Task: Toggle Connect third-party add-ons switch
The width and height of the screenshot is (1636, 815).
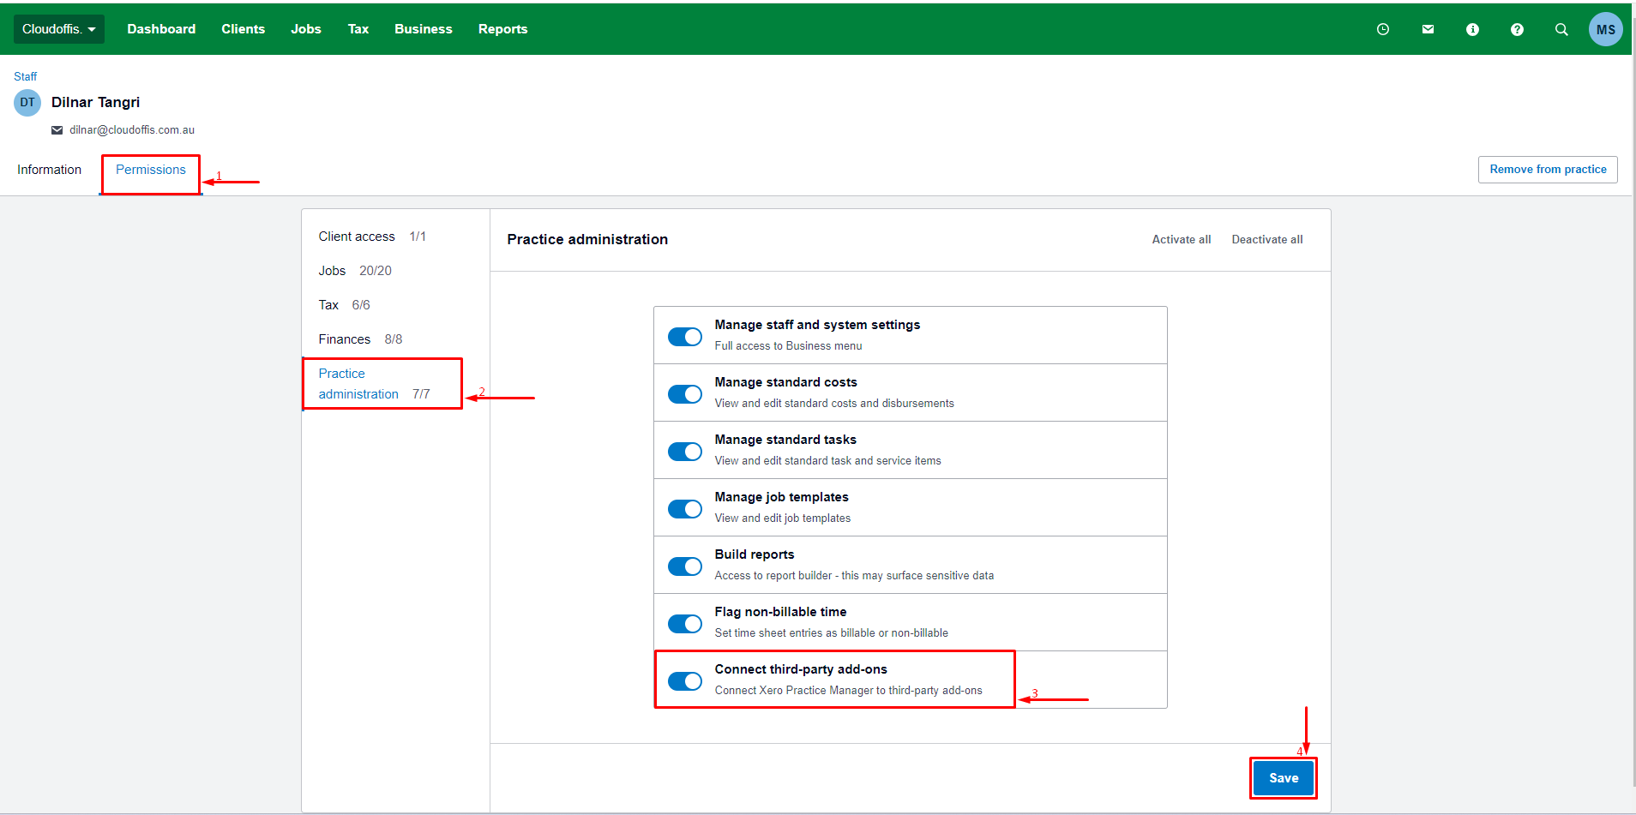Action: (685, 681)
